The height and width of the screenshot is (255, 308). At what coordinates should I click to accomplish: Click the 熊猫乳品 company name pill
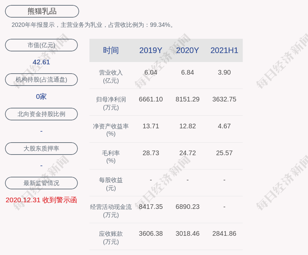pos(42,11)
